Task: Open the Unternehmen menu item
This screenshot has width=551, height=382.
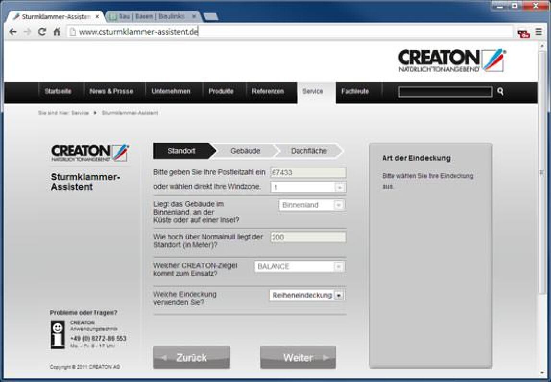Action: point(171,91)
